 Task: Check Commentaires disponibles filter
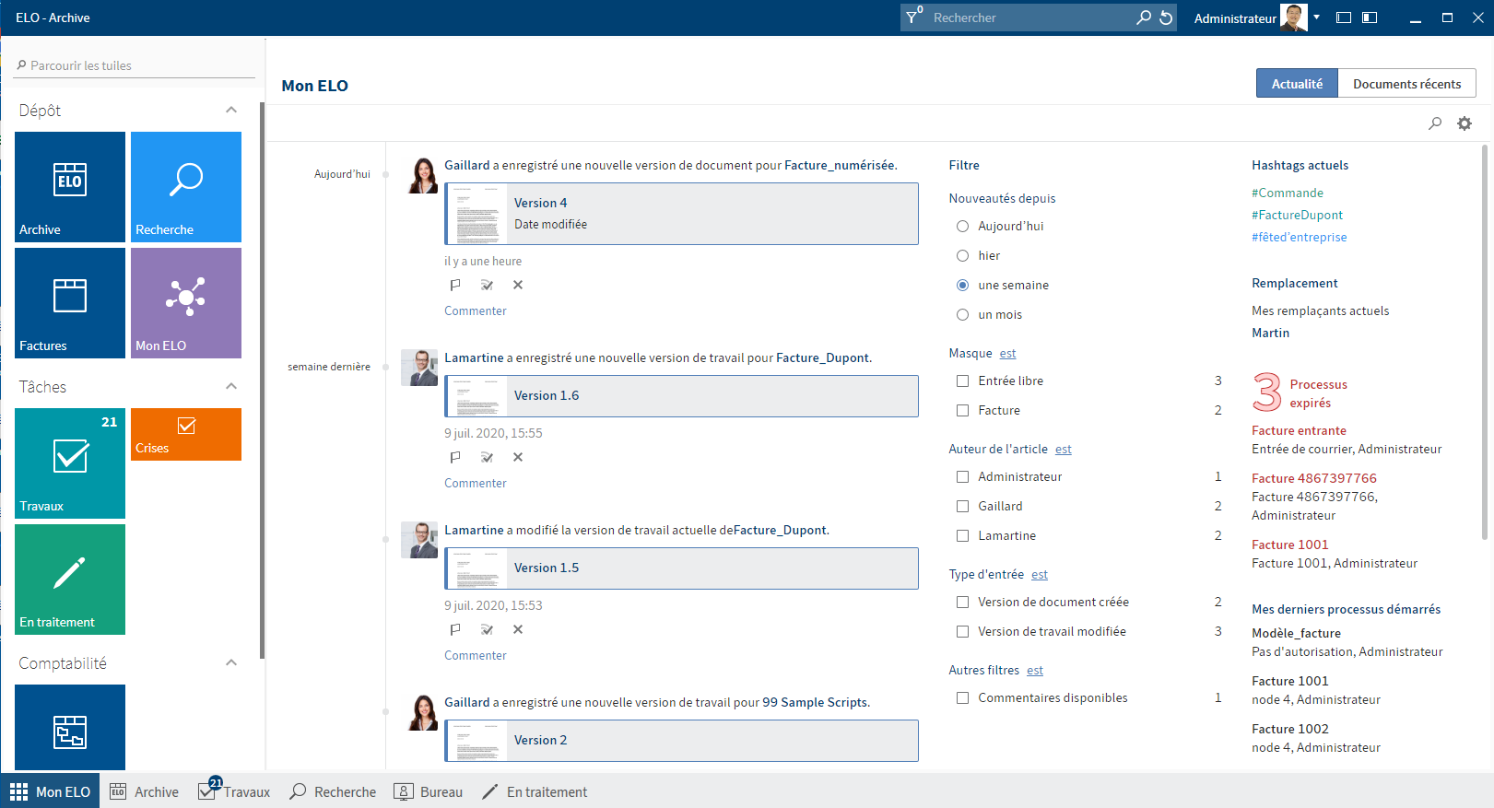(962, 697)
